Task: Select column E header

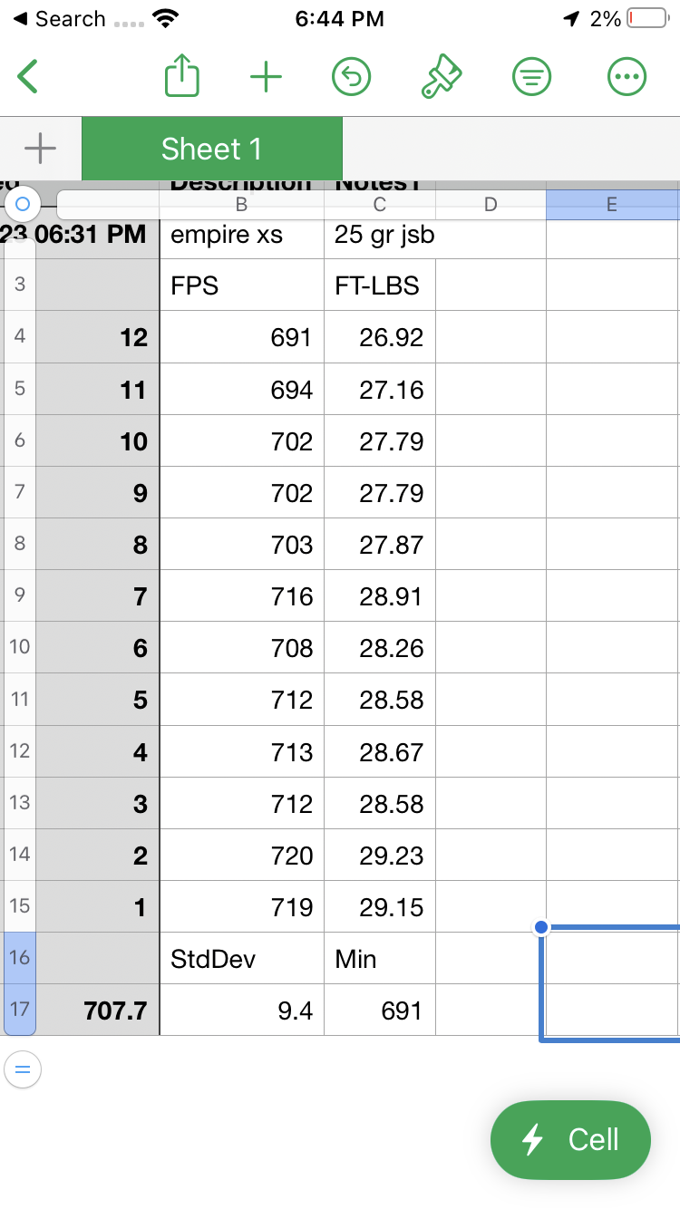Action: [x=612, y=205]
